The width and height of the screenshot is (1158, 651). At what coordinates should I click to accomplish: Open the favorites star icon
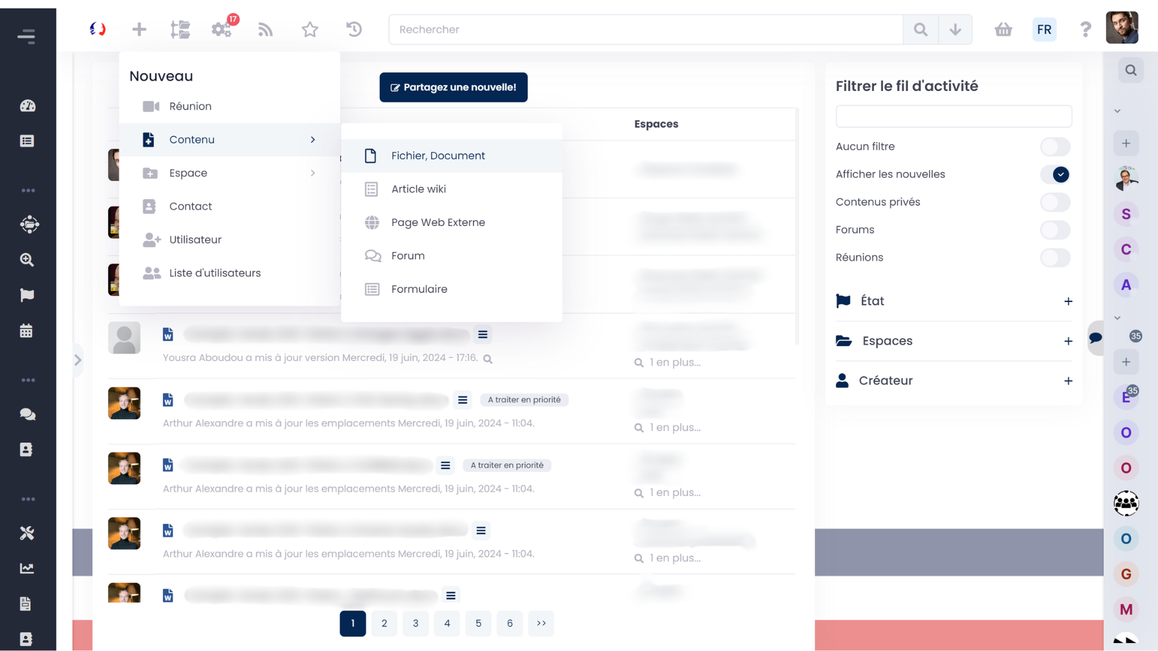tap(309, 30)
